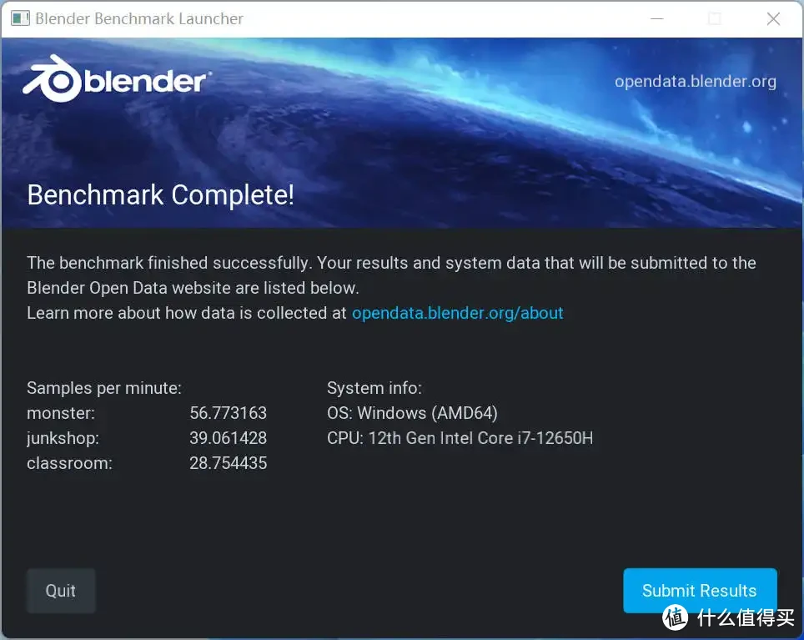
Task: Click the 'Blender Benchmark Launcher' window title
Action: [139, 19]
